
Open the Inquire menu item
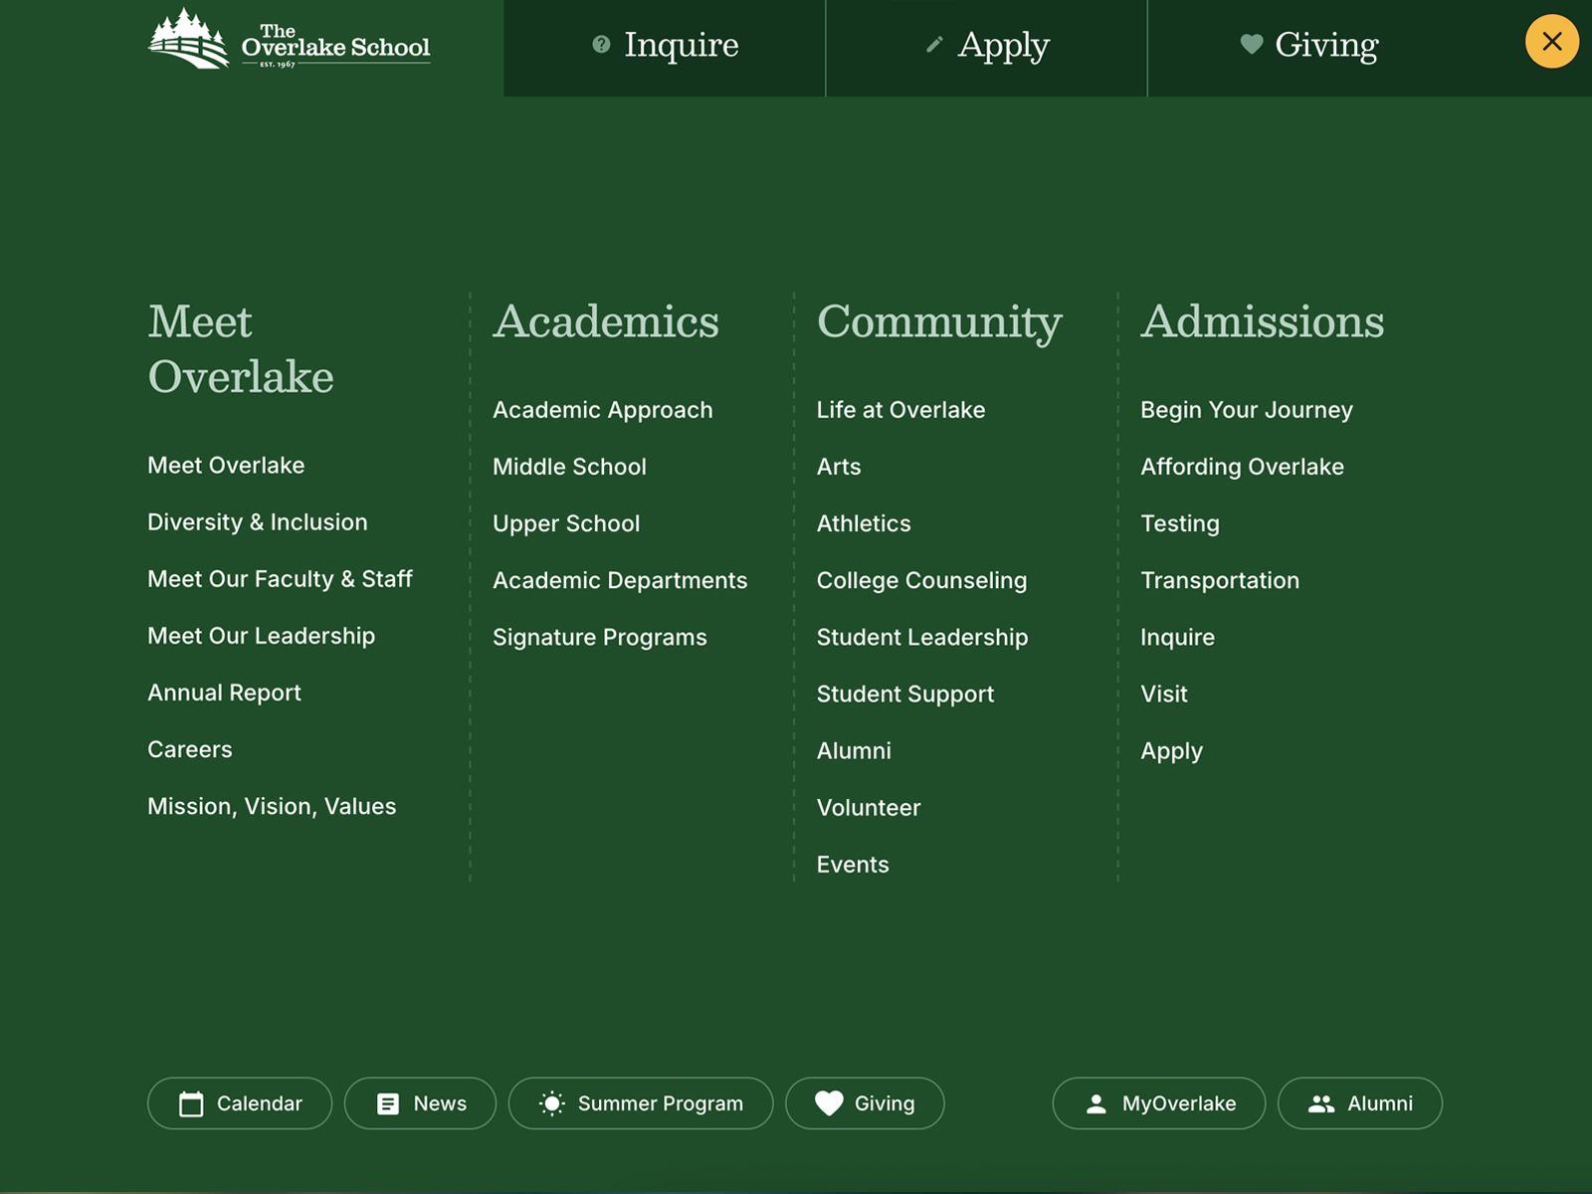(x=681, y=45)
